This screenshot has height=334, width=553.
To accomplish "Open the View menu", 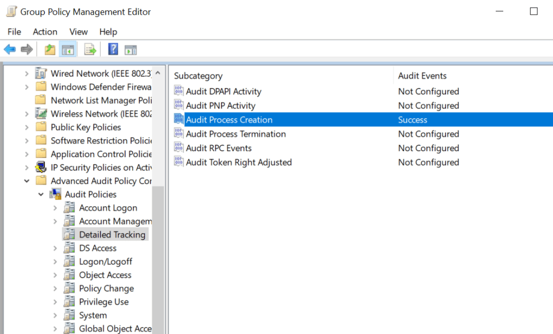I will 78,32.
